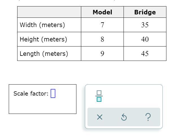This screenshot has width=187, height=137.
Task: Select the Bridge column header
Action: tap(145, 12)
